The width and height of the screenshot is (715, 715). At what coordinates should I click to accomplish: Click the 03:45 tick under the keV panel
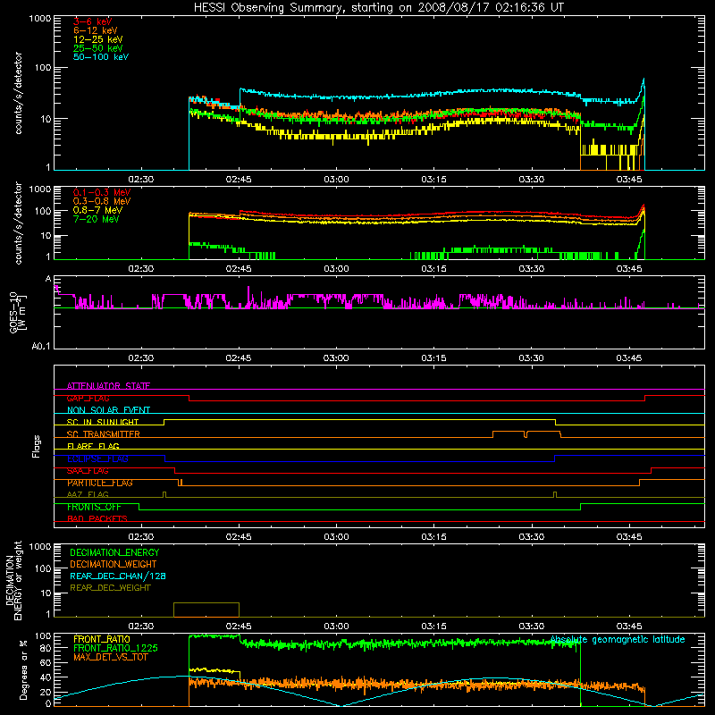click(629, 180)
